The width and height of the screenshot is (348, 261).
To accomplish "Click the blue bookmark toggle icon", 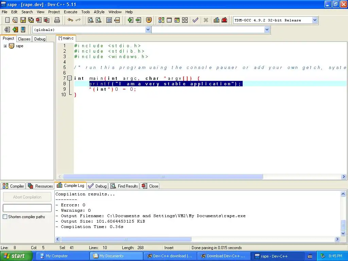I will pyautogui.click(x=23, y=30).
